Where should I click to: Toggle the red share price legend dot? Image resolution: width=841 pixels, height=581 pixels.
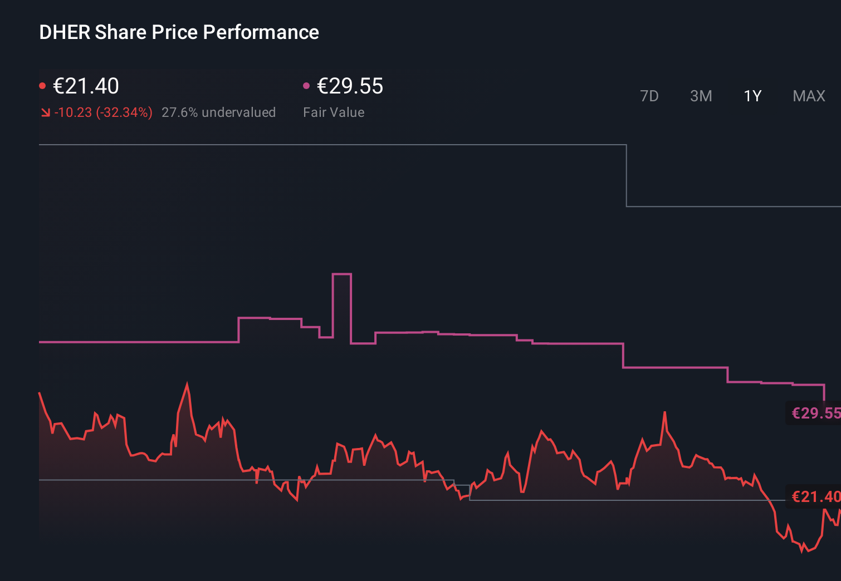(43, 85)
